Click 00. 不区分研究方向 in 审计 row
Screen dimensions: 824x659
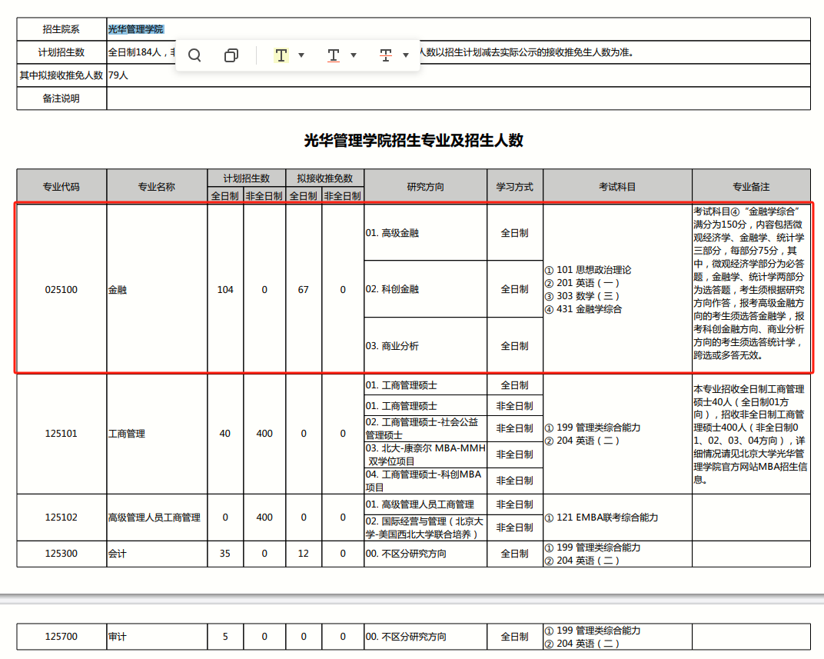pos(406,637)
